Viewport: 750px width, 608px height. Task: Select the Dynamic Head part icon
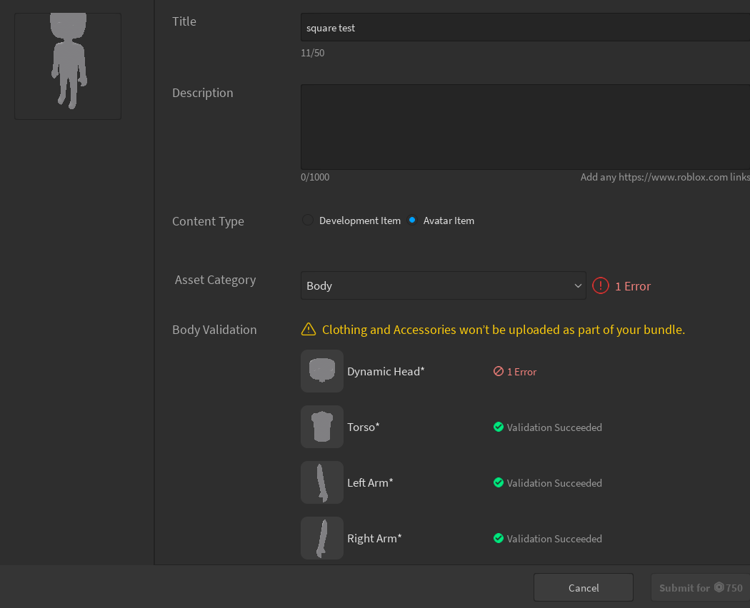[x=321, y=371]
